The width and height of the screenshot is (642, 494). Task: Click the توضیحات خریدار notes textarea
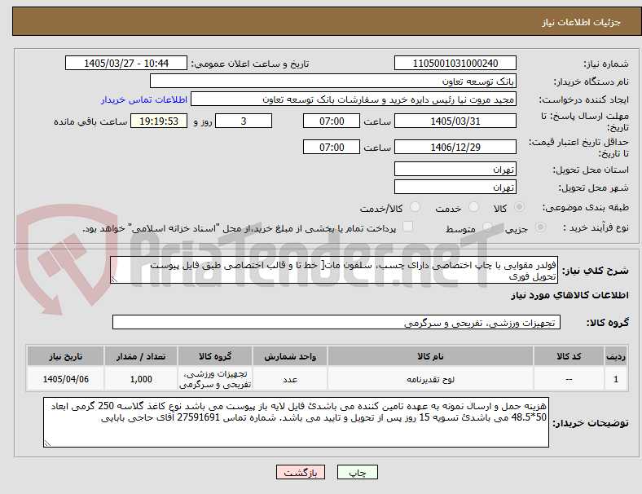coord(296,422)
